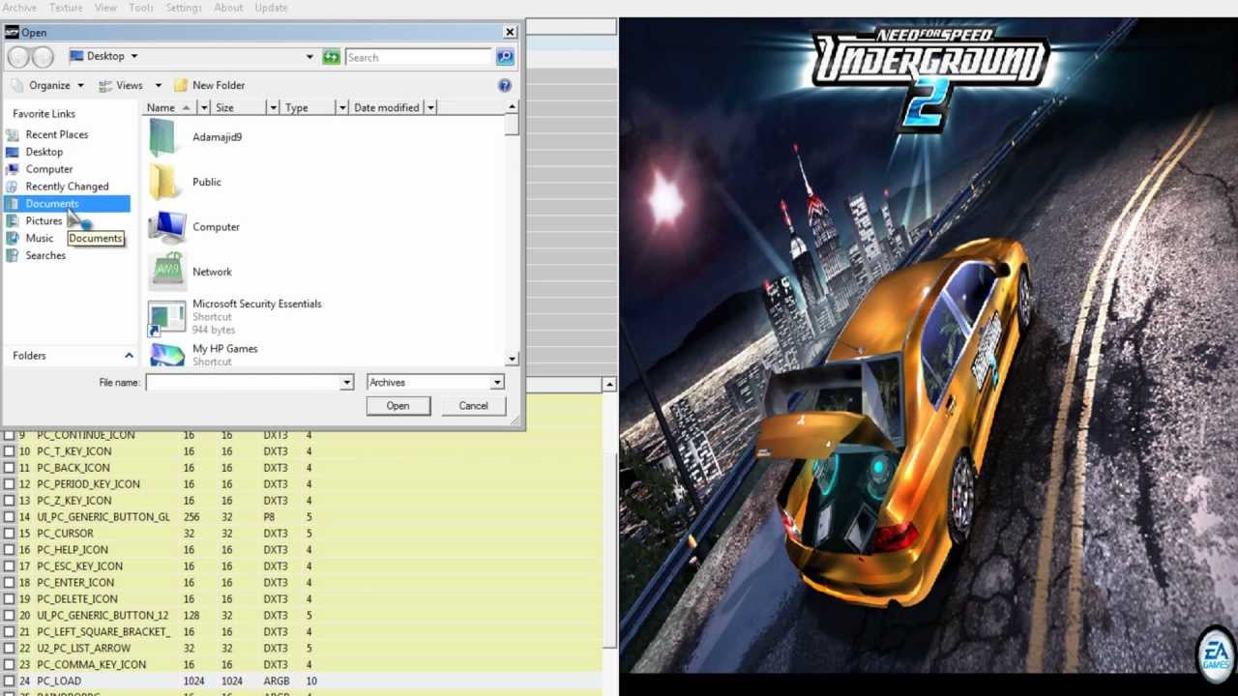Select the My HP Games shortcut icon

tap(166, 354)
